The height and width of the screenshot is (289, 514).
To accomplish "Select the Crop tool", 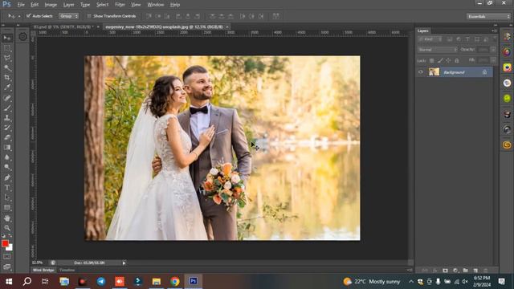I will [7, 78].
